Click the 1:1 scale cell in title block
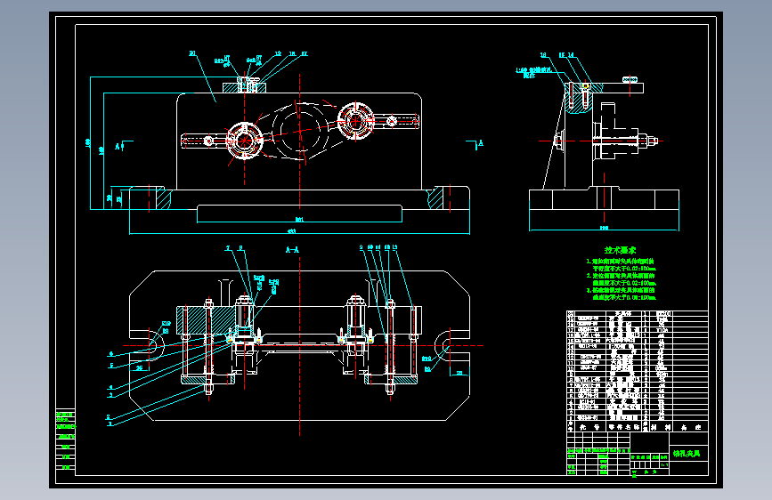772x500 pixels. pos(663,464)
